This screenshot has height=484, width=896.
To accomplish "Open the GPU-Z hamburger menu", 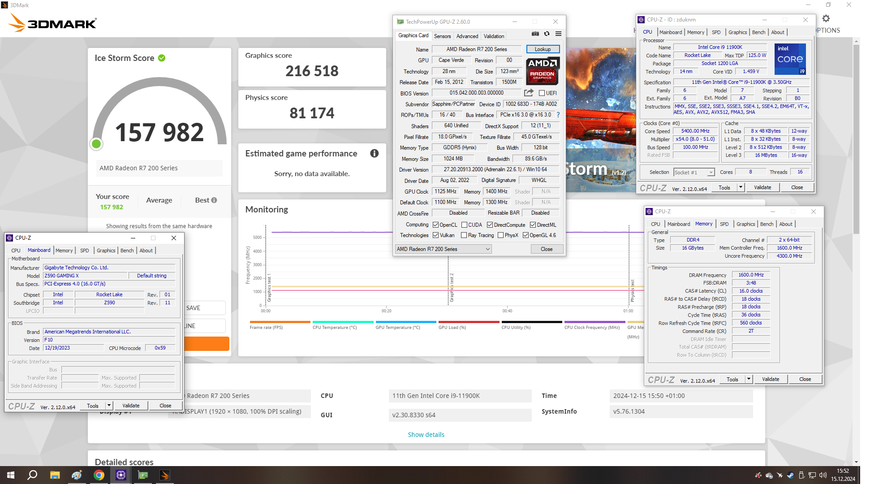I will (x=559, y=34).
